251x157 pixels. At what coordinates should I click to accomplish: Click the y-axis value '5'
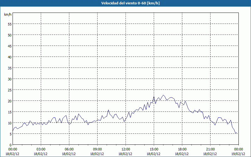click(x=11, y=134)
